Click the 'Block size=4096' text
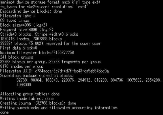This screenshot has width=163, height=115. (16, 25)
